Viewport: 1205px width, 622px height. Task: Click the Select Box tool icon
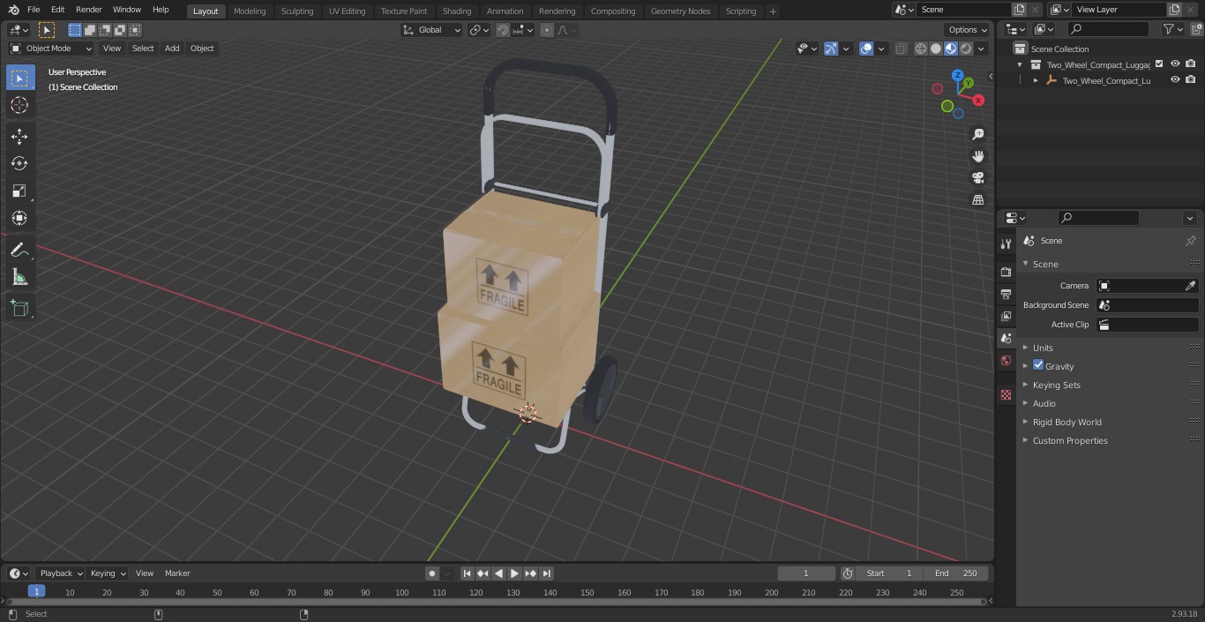tap(19, 79)
